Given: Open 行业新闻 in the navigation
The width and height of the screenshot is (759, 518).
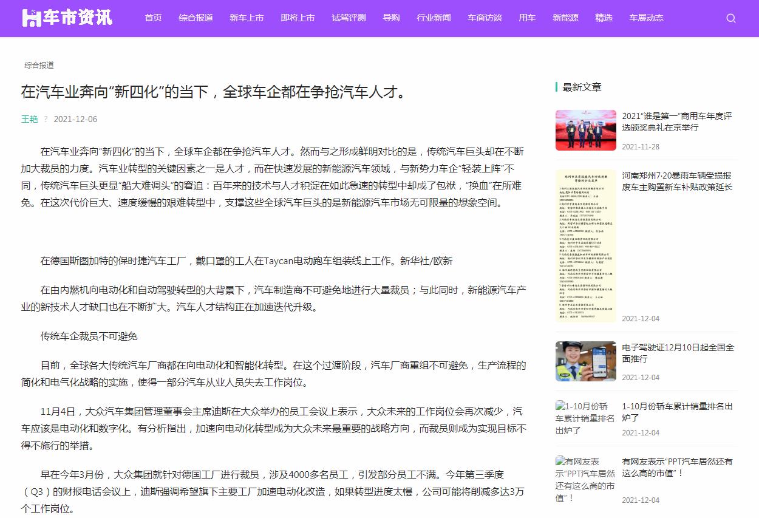Looking at the screenshot, I should (434, 18).
